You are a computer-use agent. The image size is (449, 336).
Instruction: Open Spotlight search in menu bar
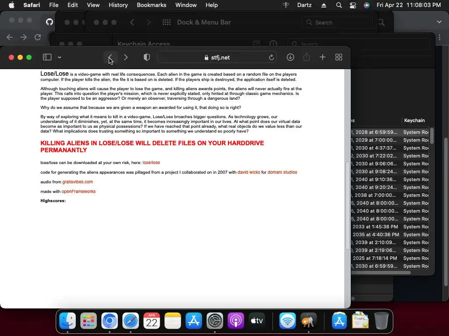coord(339,5)
